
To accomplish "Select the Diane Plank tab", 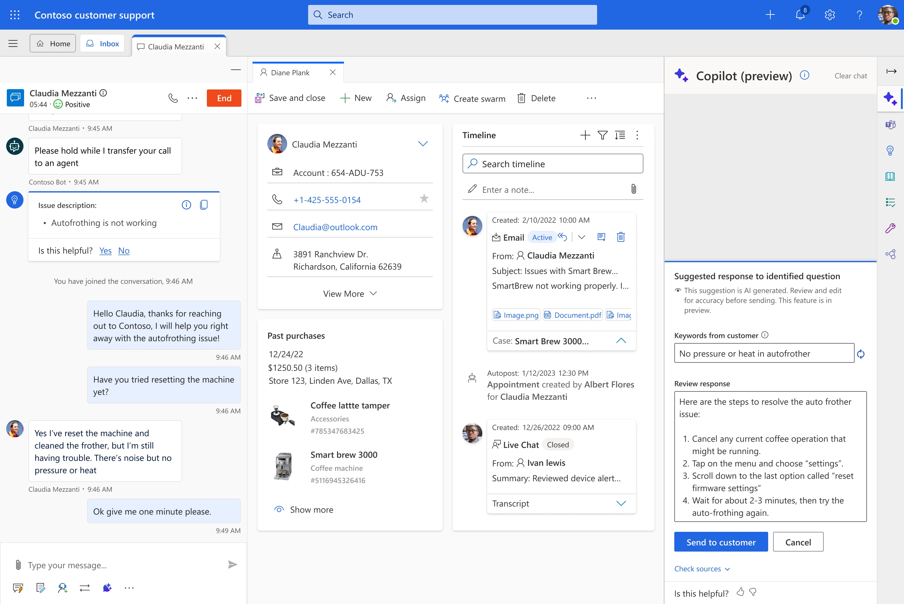I will click(290, 72).
